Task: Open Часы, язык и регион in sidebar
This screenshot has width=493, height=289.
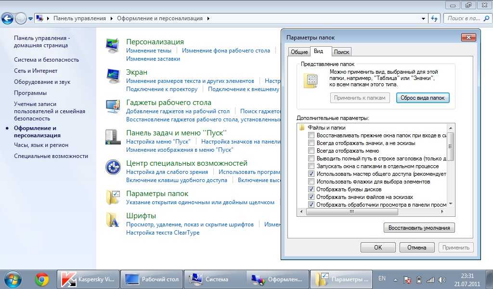Action: pos(41,145)
